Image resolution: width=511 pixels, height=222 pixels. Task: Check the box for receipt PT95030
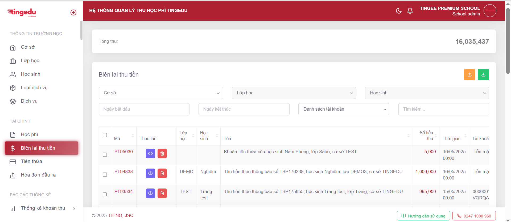[105, 155]
